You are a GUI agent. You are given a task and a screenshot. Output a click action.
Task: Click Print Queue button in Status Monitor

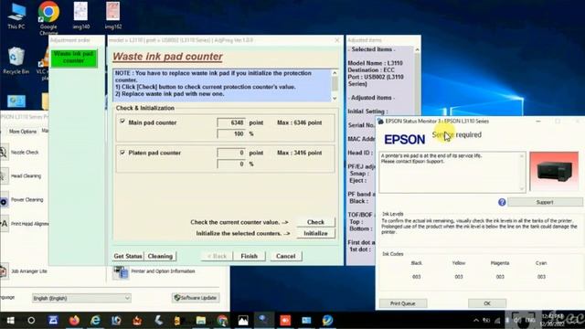[x=403, y=303]
